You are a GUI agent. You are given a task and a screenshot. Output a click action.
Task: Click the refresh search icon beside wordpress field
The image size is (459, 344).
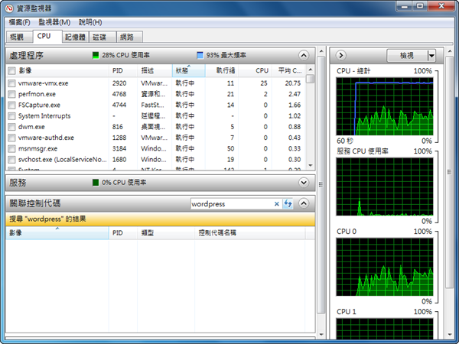[x=288, y=203]
